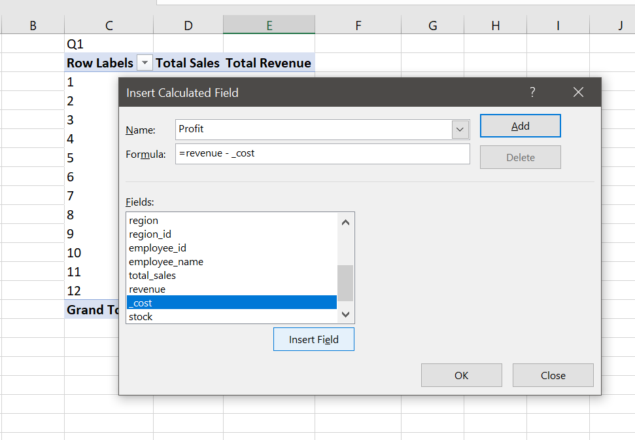
Task: Pick region_id from the Fields list
Action: click(150, 234)
